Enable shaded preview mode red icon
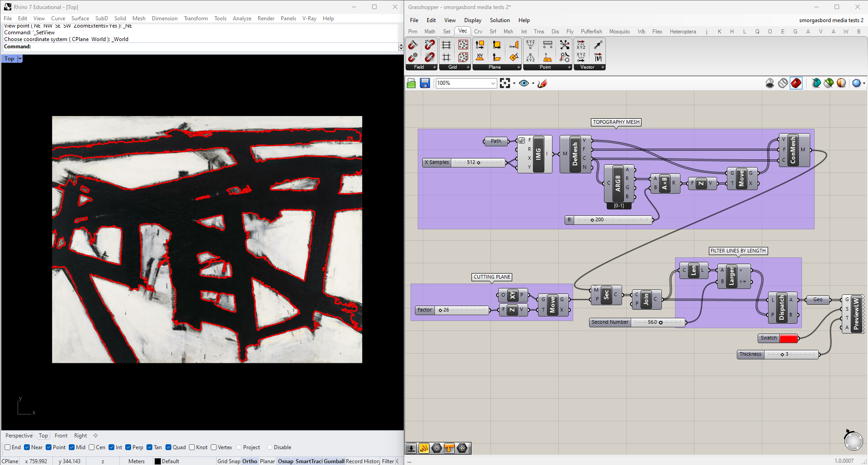Screen dimensions: 868x465 point(796,83)
